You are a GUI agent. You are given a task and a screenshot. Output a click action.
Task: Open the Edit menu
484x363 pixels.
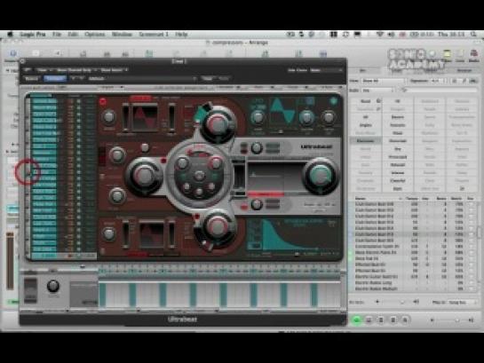coord(73,35)
